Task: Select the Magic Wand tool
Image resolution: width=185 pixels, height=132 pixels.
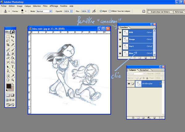Action: tap(12, 41)
